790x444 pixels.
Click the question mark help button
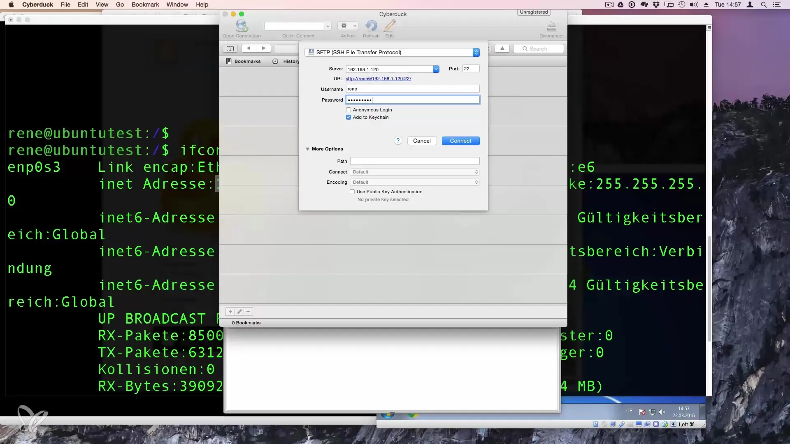tap(398, 141)
